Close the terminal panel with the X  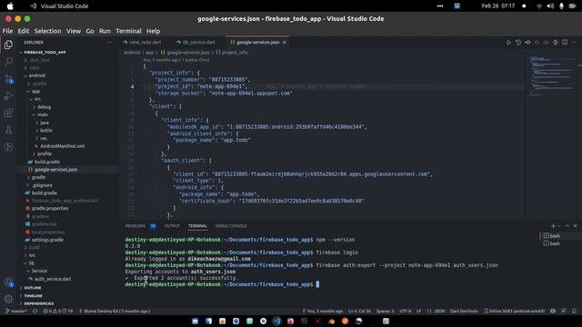pos(576,226)
